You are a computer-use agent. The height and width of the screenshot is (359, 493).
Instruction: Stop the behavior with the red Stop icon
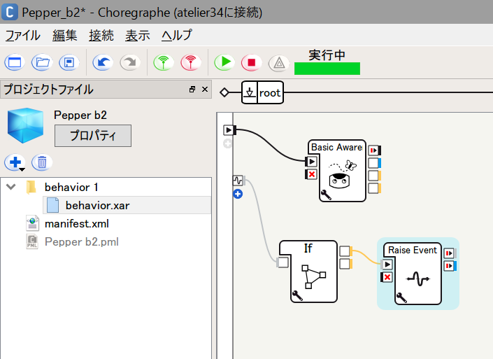coord(251,62)
